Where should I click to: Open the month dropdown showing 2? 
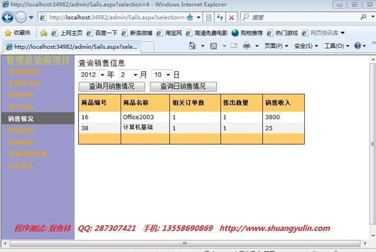129,75
